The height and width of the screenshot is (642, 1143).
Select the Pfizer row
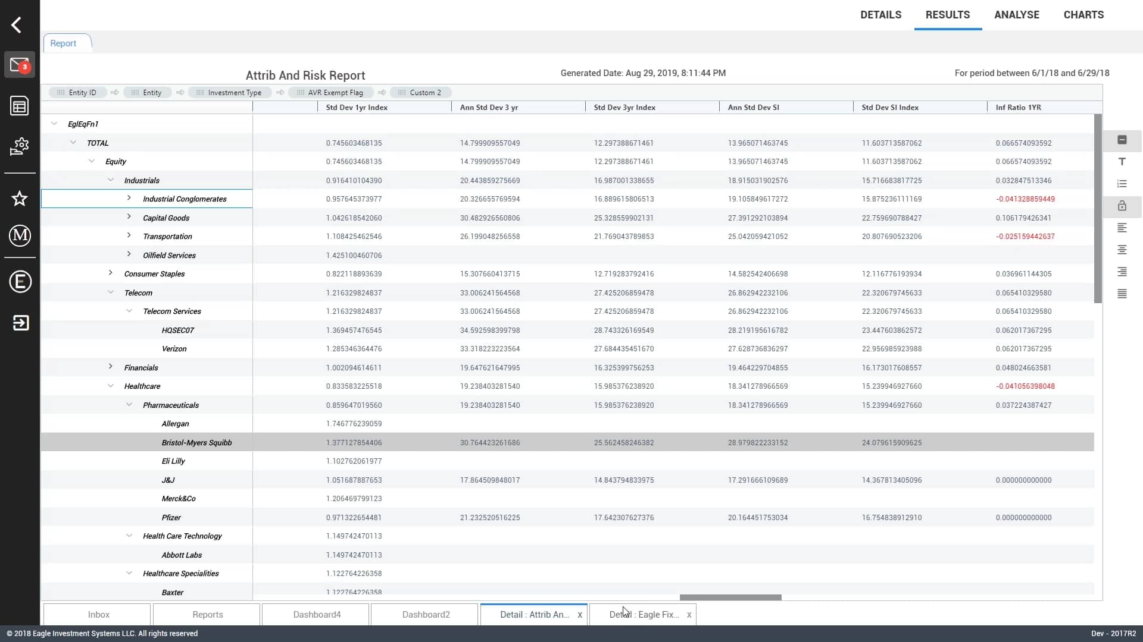point(567,517)
